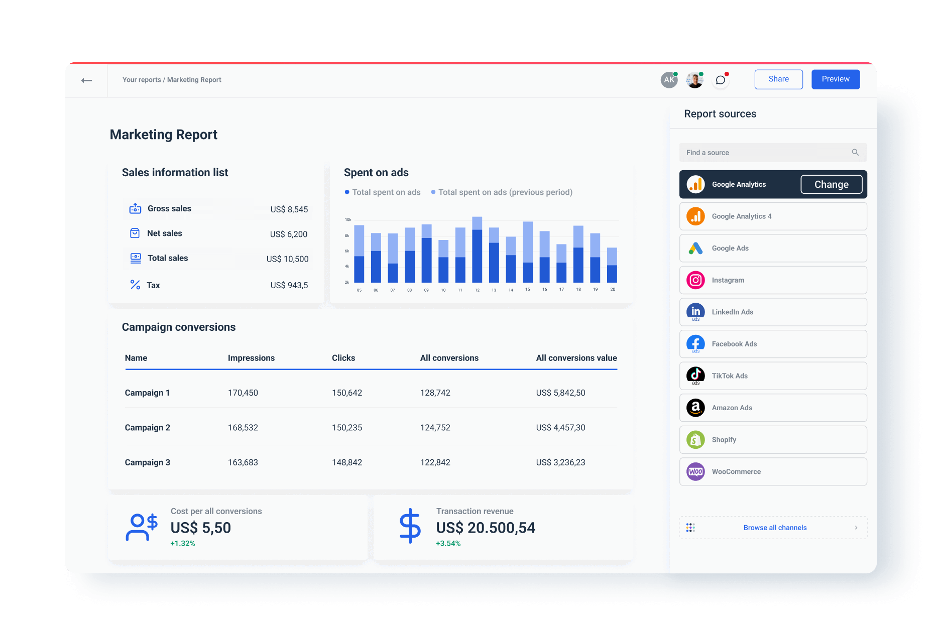The image size is (934, 619).
Task: Click the Amazon Ads icon
Action: click(x=695, y=408)
